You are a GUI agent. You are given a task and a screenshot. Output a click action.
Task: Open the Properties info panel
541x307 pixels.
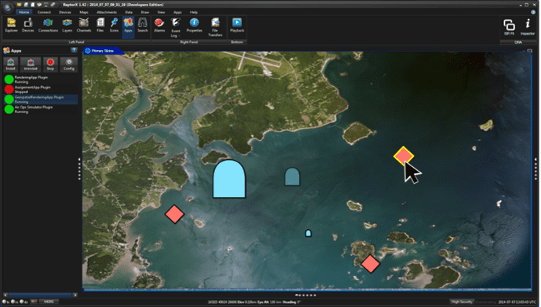pyautogui.click(x=194, y=25)
